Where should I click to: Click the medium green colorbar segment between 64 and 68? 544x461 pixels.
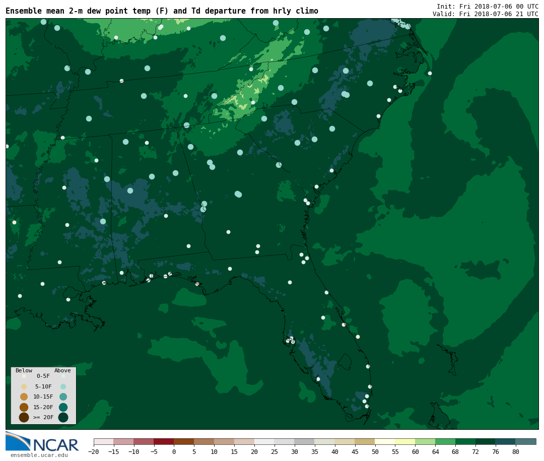(445, 441)
